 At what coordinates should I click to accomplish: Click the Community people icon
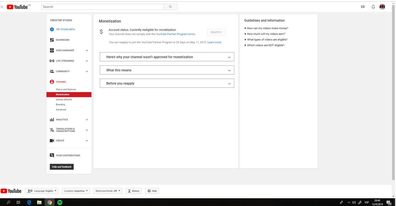point(52,71)
